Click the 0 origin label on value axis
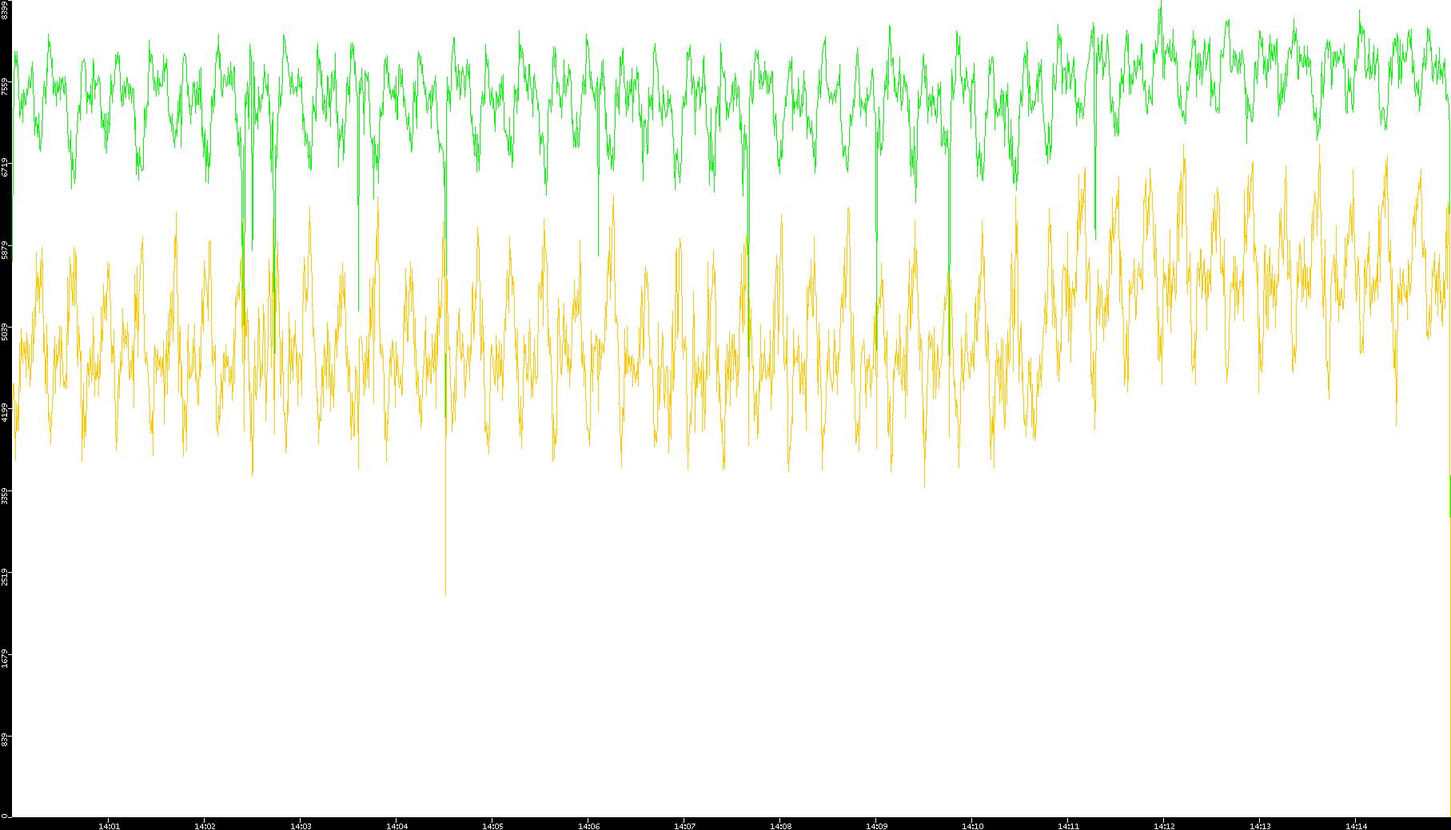The width and height of the screenshot is (1451, 830). tap(4, 816)
